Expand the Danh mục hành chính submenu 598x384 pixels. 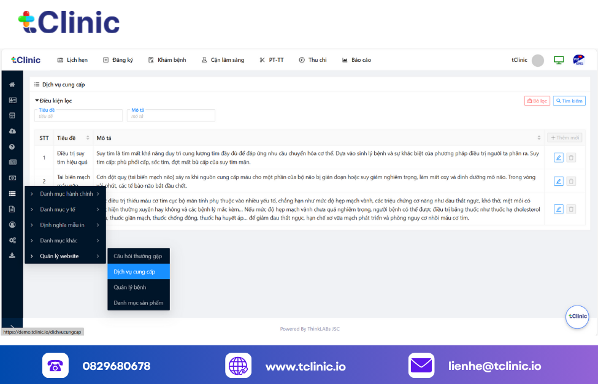click(x=66, y=194)
